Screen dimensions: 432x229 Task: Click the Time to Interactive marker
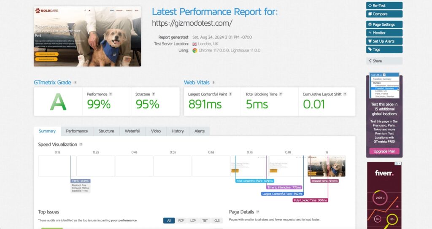click(x=285, y=187)
